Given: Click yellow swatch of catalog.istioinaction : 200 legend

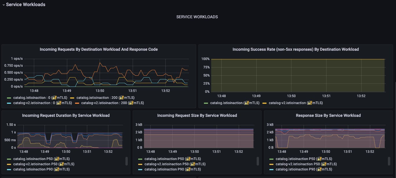Looking at the screenshot, I should [72, 98].
